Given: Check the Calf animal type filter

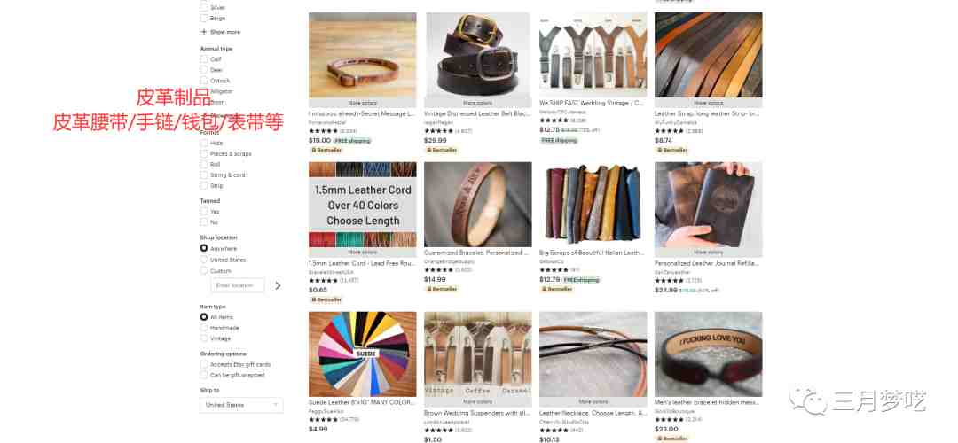Looking at the screenshot, I should [204, 59].
